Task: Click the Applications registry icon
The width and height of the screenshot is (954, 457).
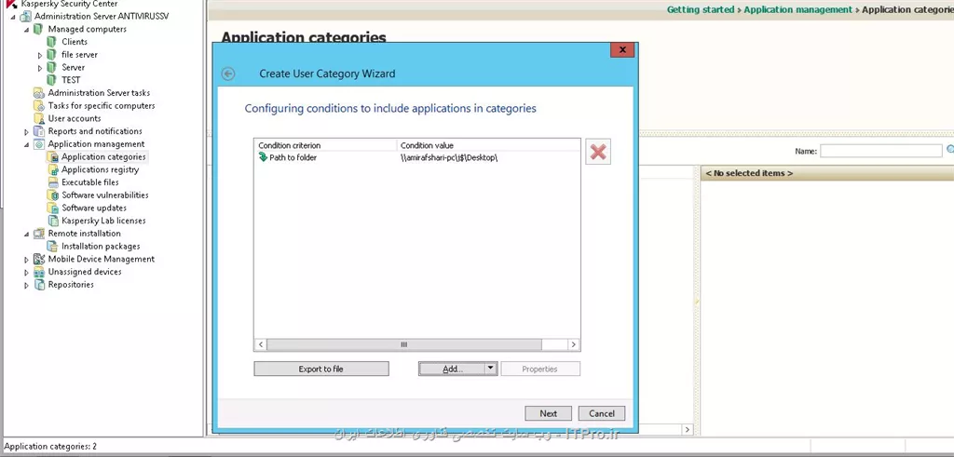Action: click(x=52, y=169)
